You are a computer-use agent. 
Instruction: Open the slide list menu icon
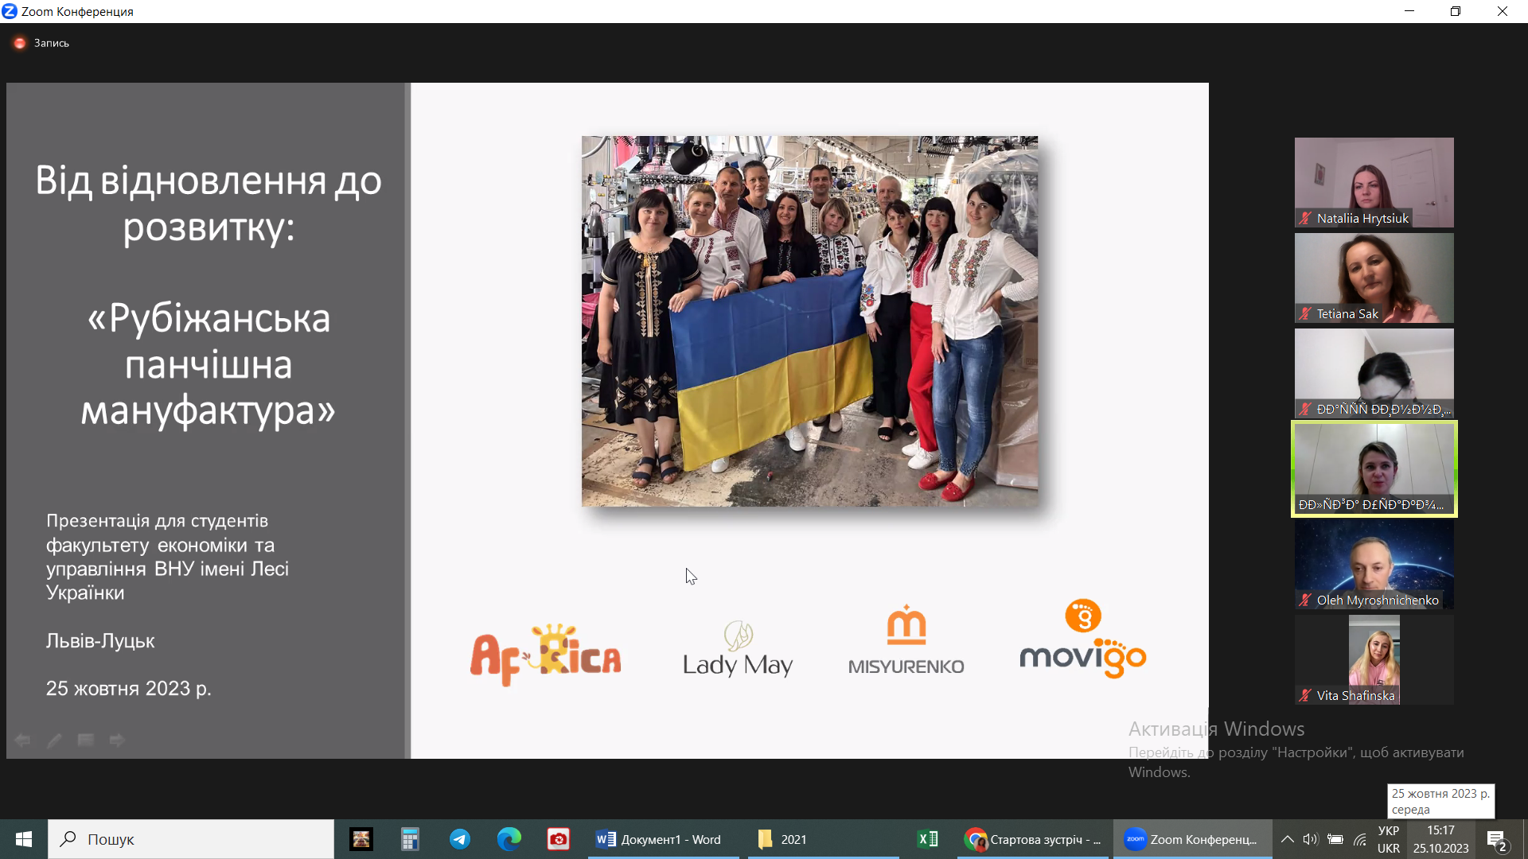86,740
